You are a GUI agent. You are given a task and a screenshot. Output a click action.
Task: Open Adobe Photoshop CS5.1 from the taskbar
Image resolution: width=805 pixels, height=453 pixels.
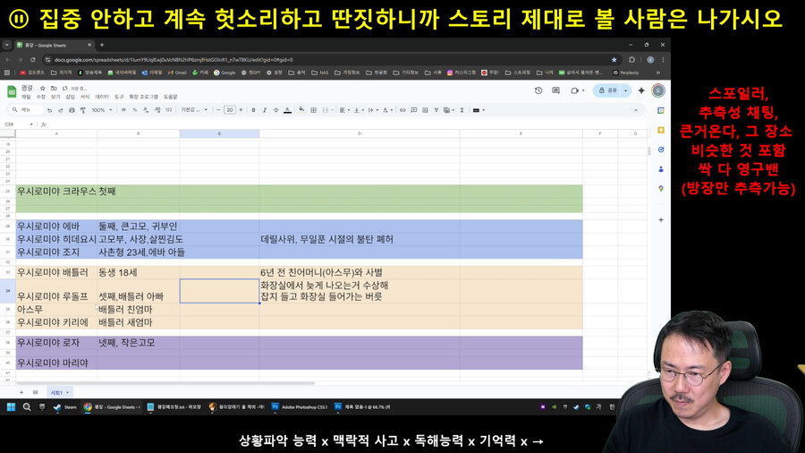point(300,406)
